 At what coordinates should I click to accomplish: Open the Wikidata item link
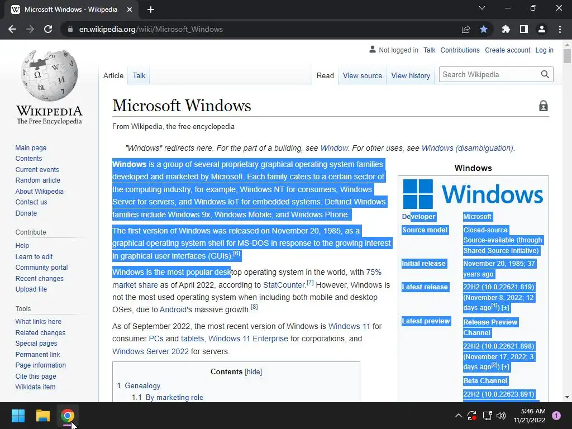(x=35, y=387)
